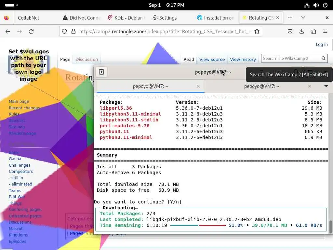Screen dimensions: 333x250
Task: Open the Firefox hamburger menu
Action: click(x=325, y=32)
